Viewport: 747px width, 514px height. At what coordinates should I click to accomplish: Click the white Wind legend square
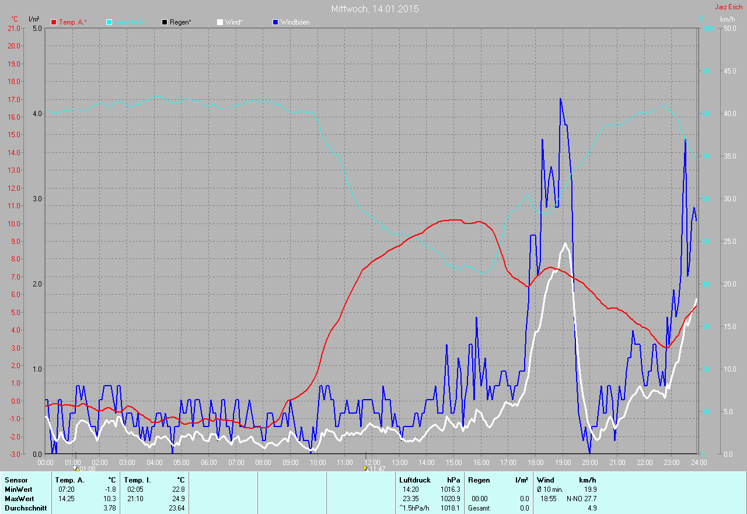(220, 22)
